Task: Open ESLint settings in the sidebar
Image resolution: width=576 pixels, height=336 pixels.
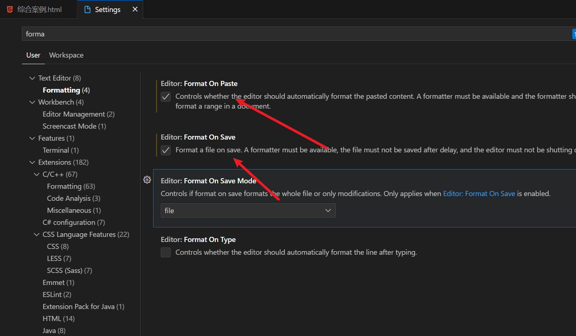Action: click(x=57, y=294)
